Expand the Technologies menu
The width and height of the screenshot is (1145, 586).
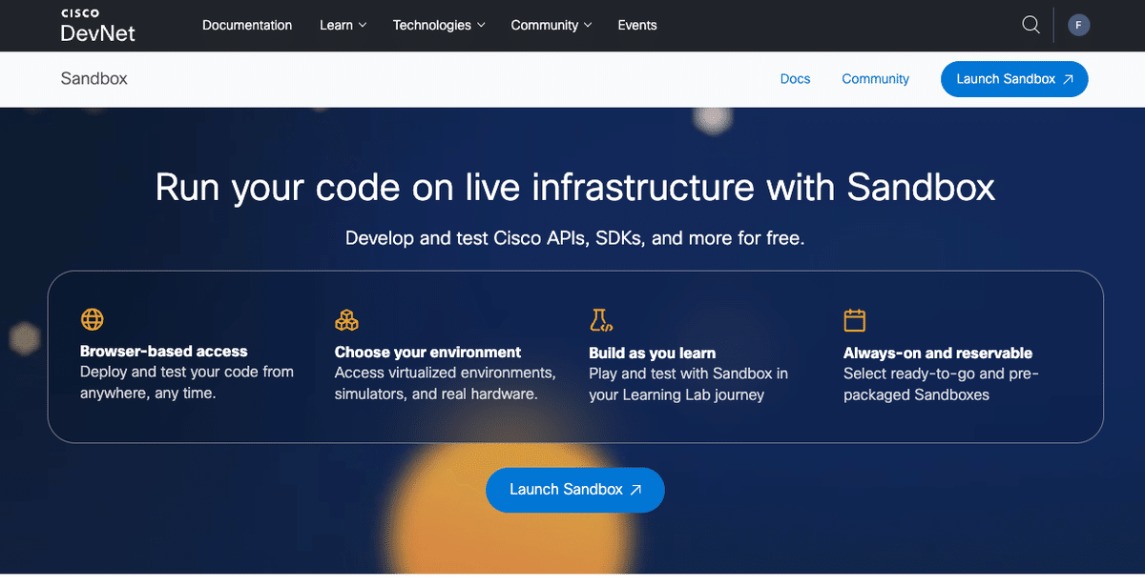coord(438,26)
